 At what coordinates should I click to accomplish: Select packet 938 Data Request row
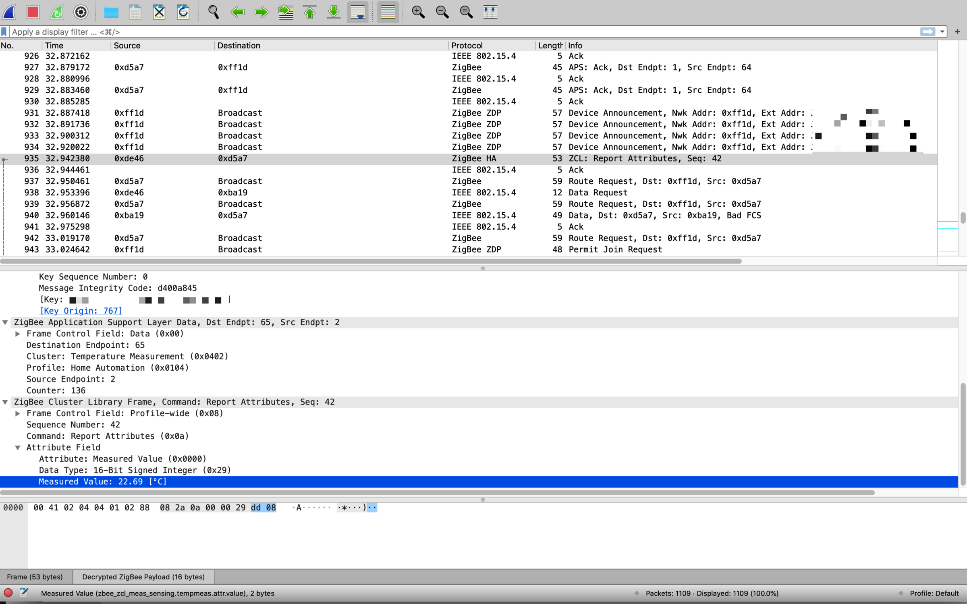tap(469, 193)
